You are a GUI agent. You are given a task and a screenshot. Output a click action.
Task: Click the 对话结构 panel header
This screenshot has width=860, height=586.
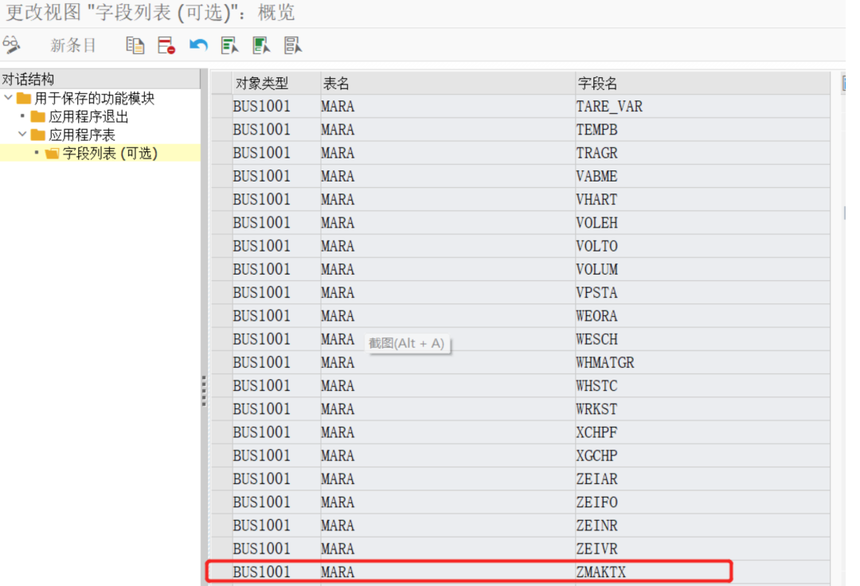tap(100, 79)
